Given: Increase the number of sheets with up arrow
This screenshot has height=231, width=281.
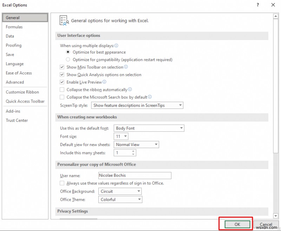Looking at the screenshot, I should [133, 151].
